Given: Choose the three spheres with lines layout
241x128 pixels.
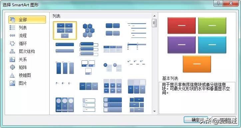Looking at the screenshot, I should 136,62.
